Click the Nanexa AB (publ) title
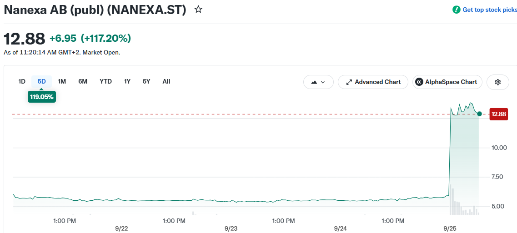This screenshot has height=233, width=517. pos(95,10)
